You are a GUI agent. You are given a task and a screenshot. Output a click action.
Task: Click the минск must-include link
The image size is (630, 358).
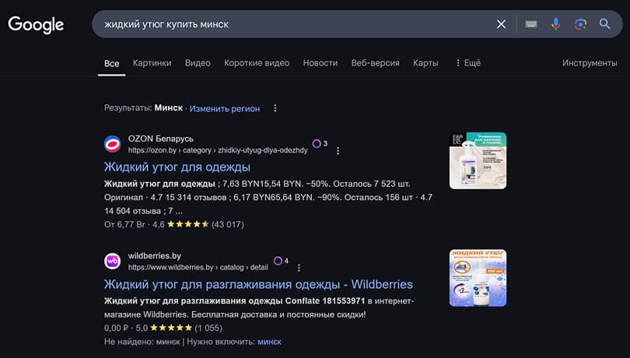tap(269, 342)
